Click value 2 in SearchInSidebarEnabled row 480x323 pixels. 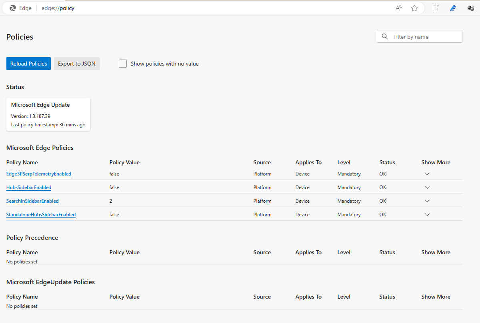[x=111, y=201]
